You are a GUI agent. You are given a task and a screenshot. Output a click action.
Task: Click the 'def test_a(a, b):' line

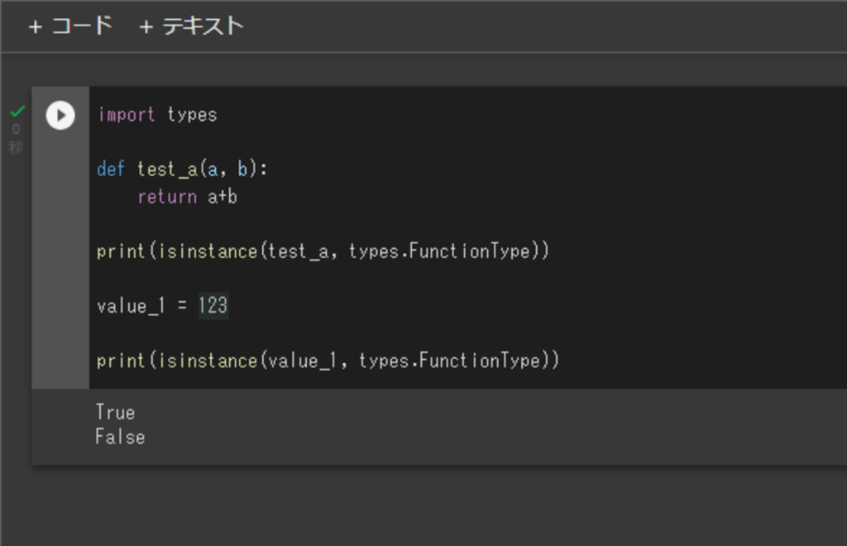coord(182,169)
